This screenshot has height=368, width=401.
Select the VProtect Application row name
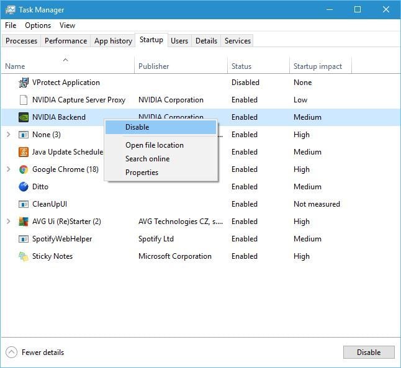point(66,83)
